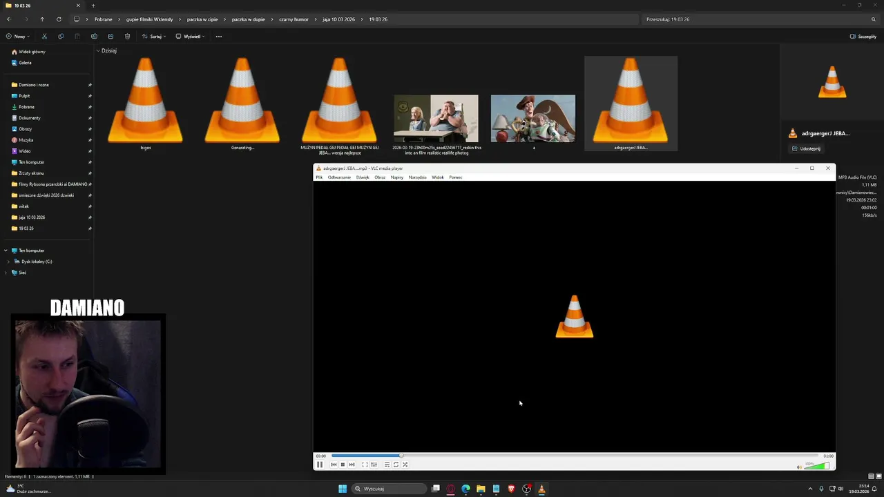Open the Odtwarzanie menu in VLC

[x=339, y=177]
